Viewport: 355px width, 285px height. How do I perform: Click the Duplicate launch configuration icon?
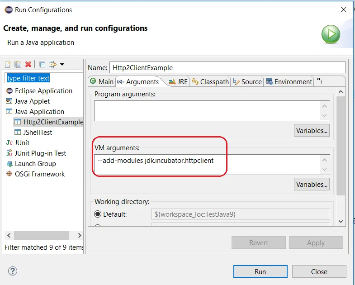click(x=18, y=65)
